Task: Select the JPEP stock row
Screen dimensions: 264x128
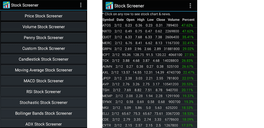Action: coord(150,78)
